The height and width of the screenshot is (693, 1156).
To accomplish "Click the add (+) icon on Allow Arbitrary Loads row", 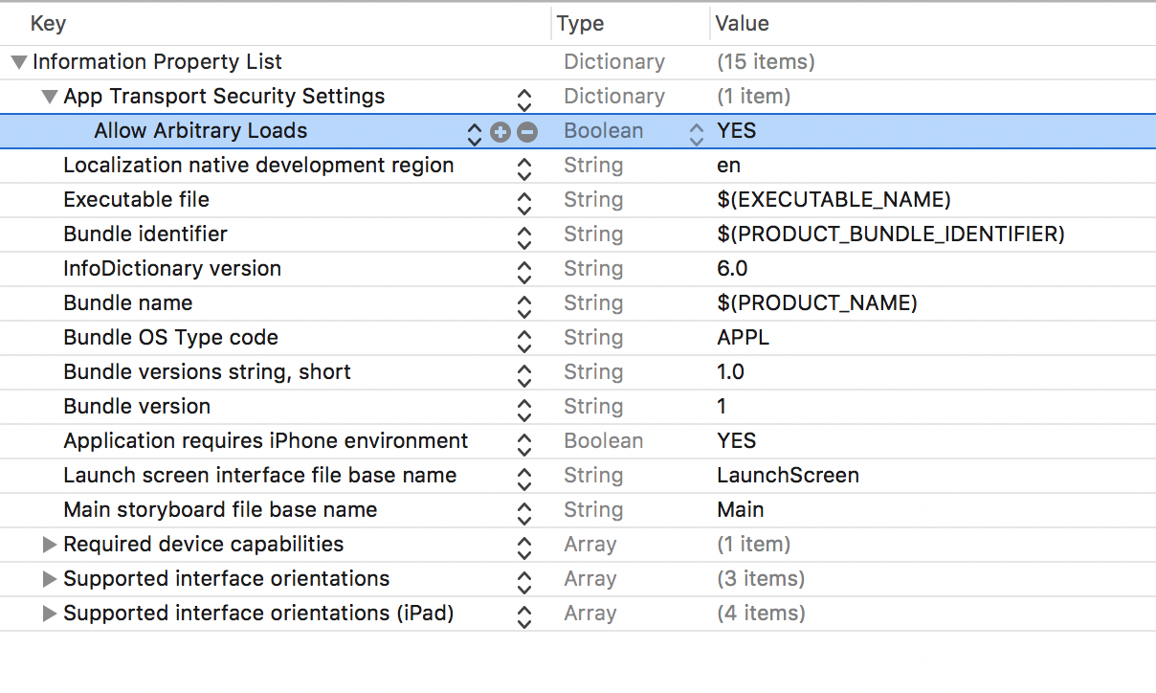I will point(500,131).
